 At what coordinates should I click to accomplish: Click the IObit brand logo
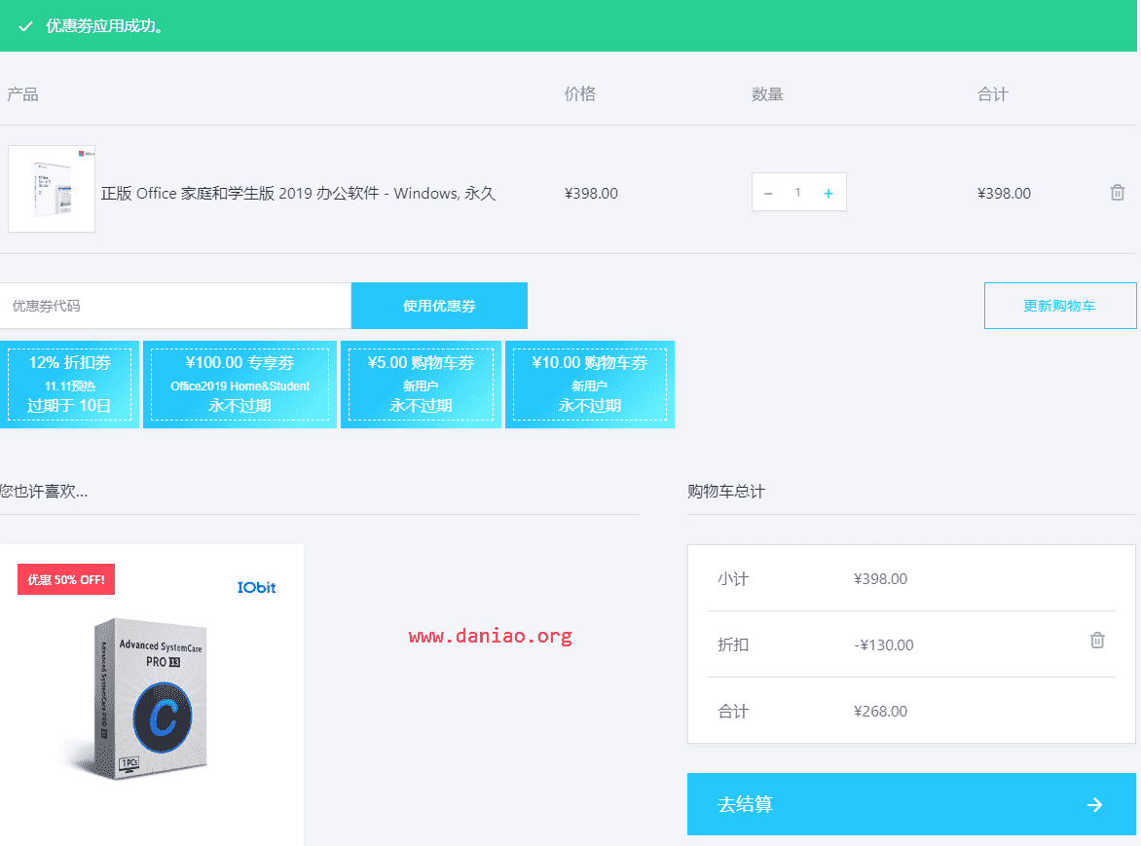click(x=256, y=587)
